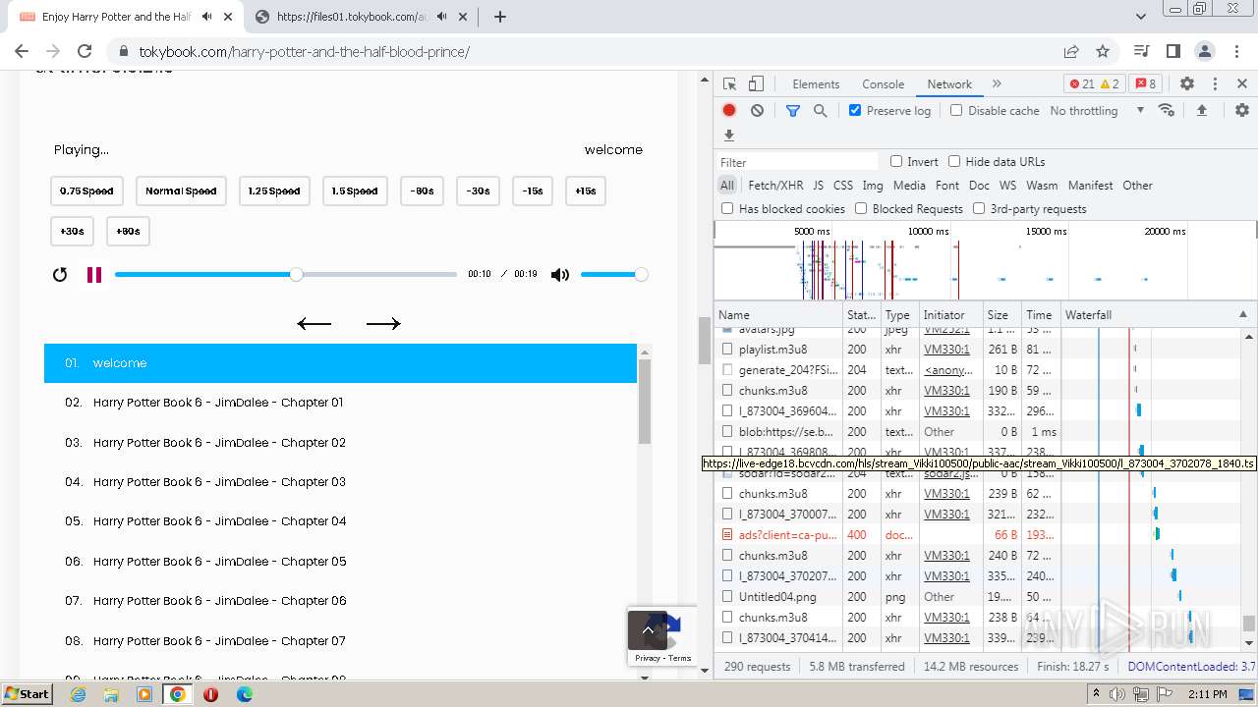
Task: Switch to the Elements tab
Action: tap(816, 84)
